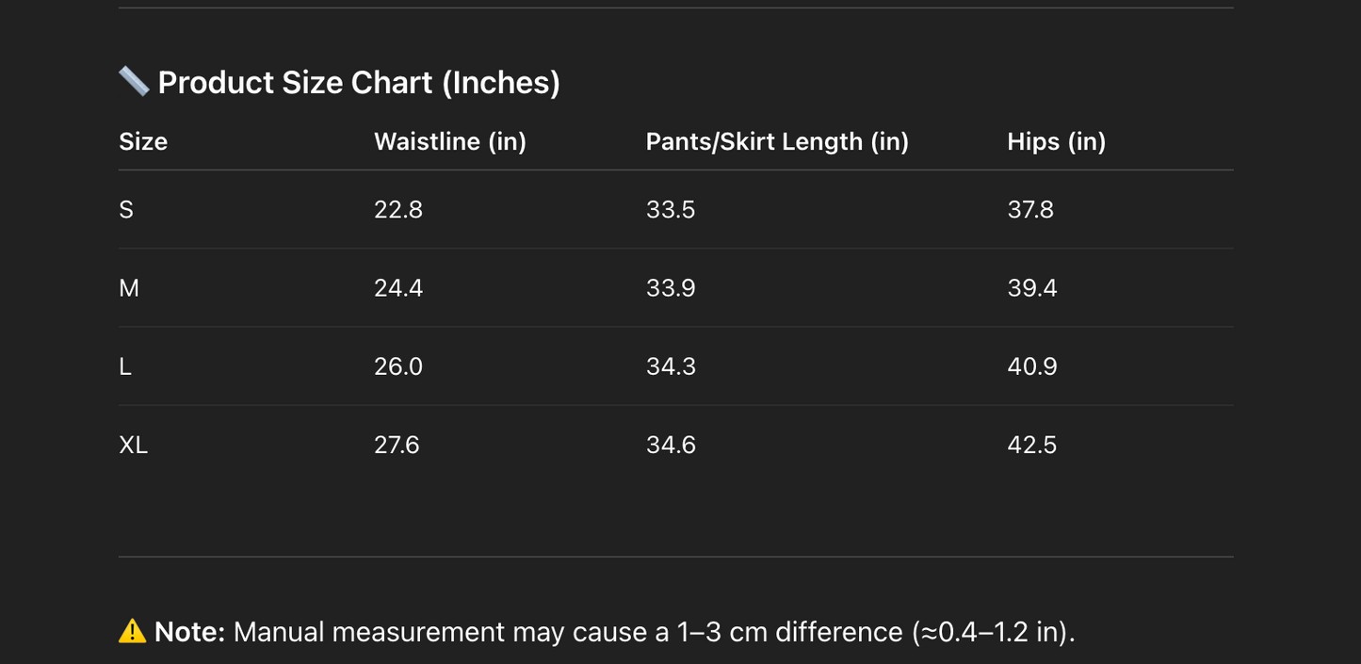Click the bold Note: label
Image resolution: width=1361 pixels, height=664 pixels.
click(x=190, y=632)
